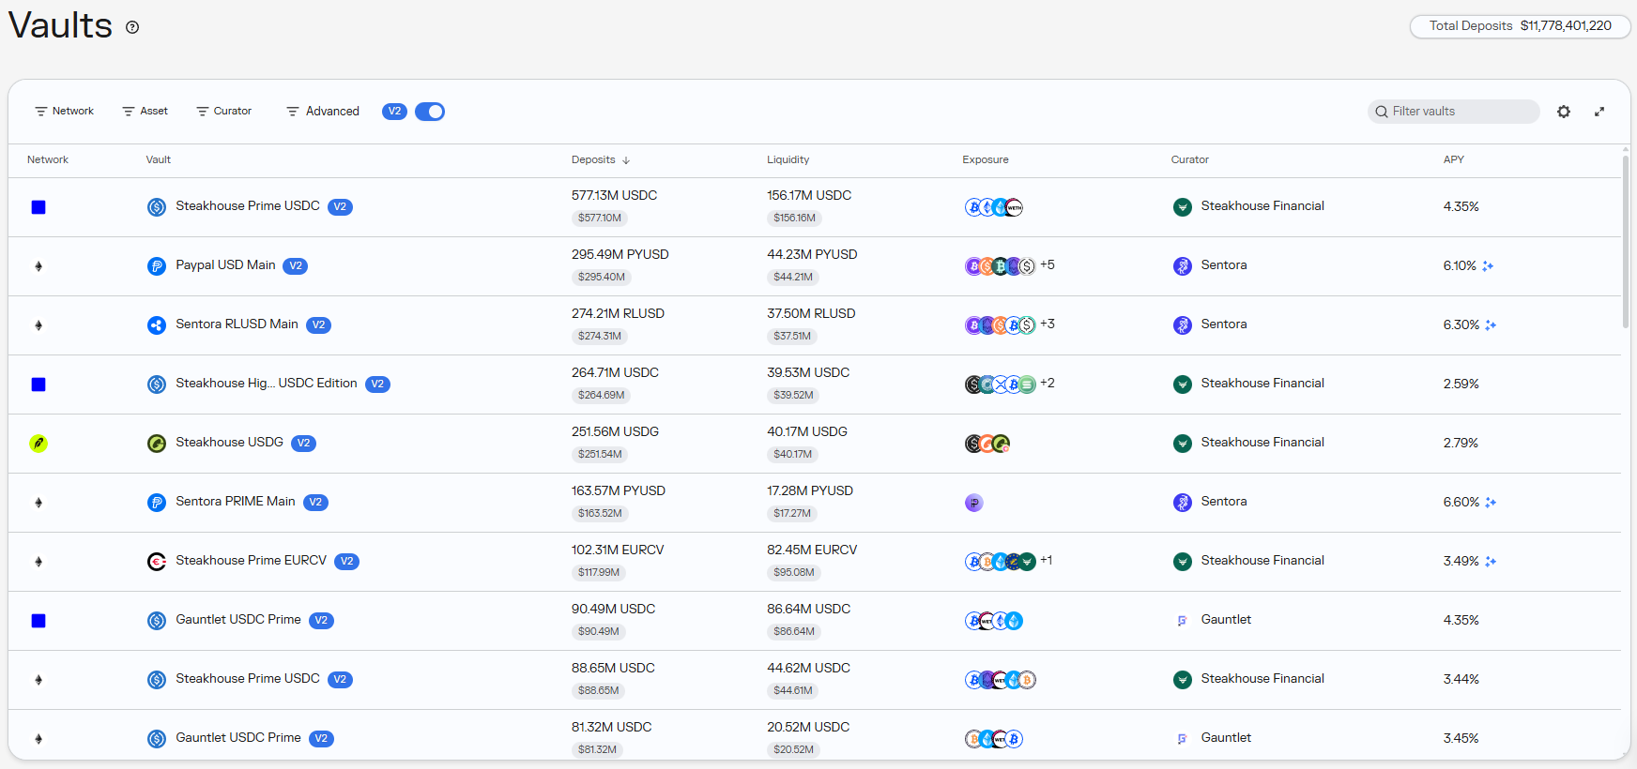
Task: Click the sparkle rewards icon next to 6.10% APY
Action: (1488, 266)
